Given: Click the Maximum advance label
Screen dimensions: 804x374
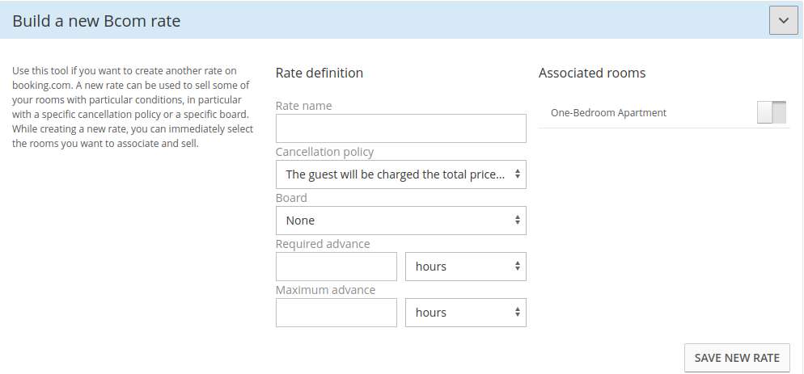Looking at the screenshot, I should (x=326, y=290).
